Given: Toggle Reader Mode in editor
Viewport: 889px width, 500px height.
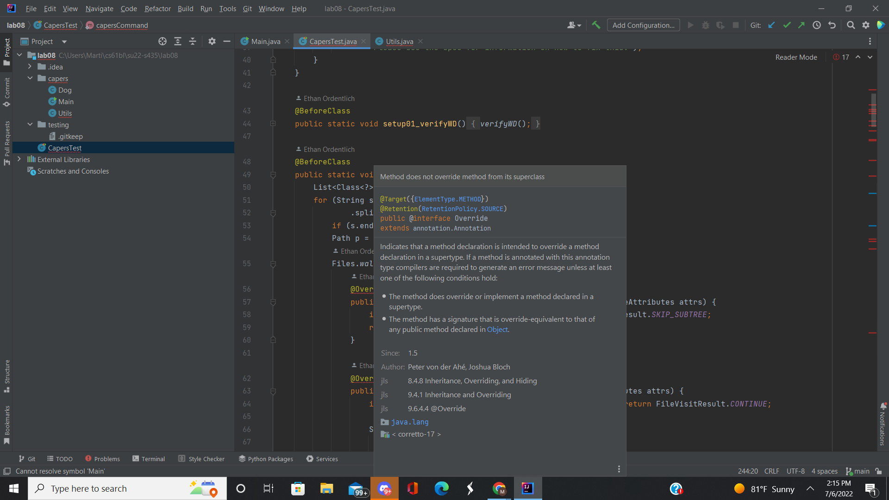Looking at the screenshot, I should [796, 57].
